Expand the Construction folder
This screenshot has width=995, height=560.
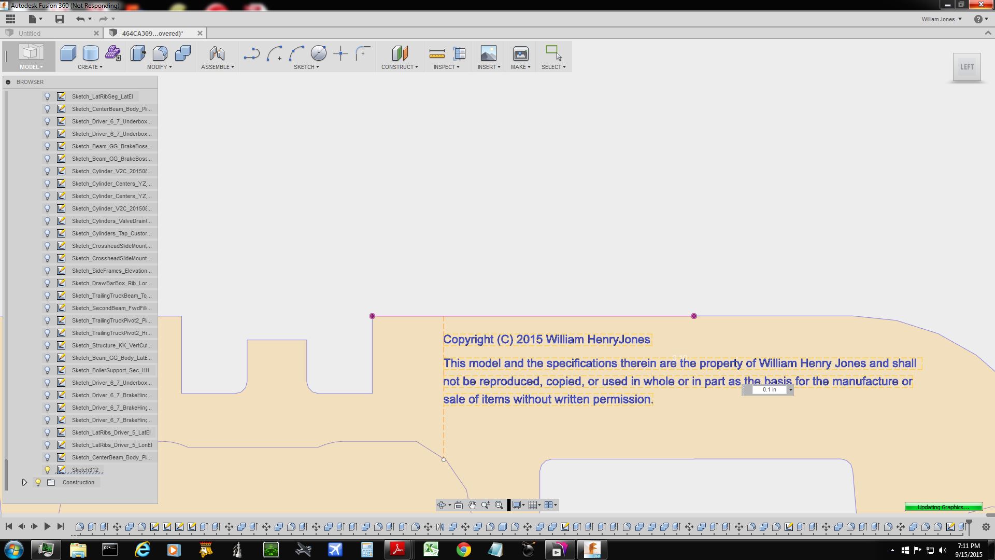click(x=24, y=482)
